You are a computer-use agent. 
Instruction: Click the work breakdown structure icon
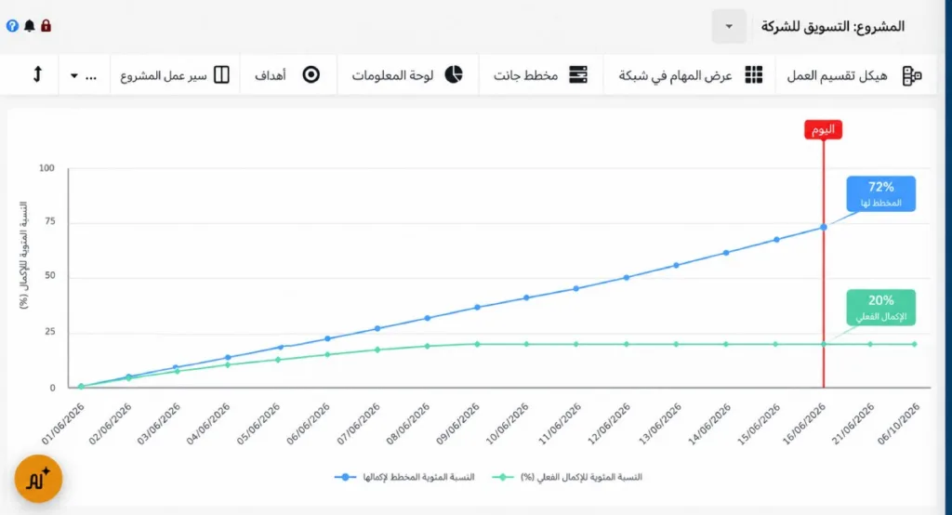pyautogui.click(x=912, y=75)
